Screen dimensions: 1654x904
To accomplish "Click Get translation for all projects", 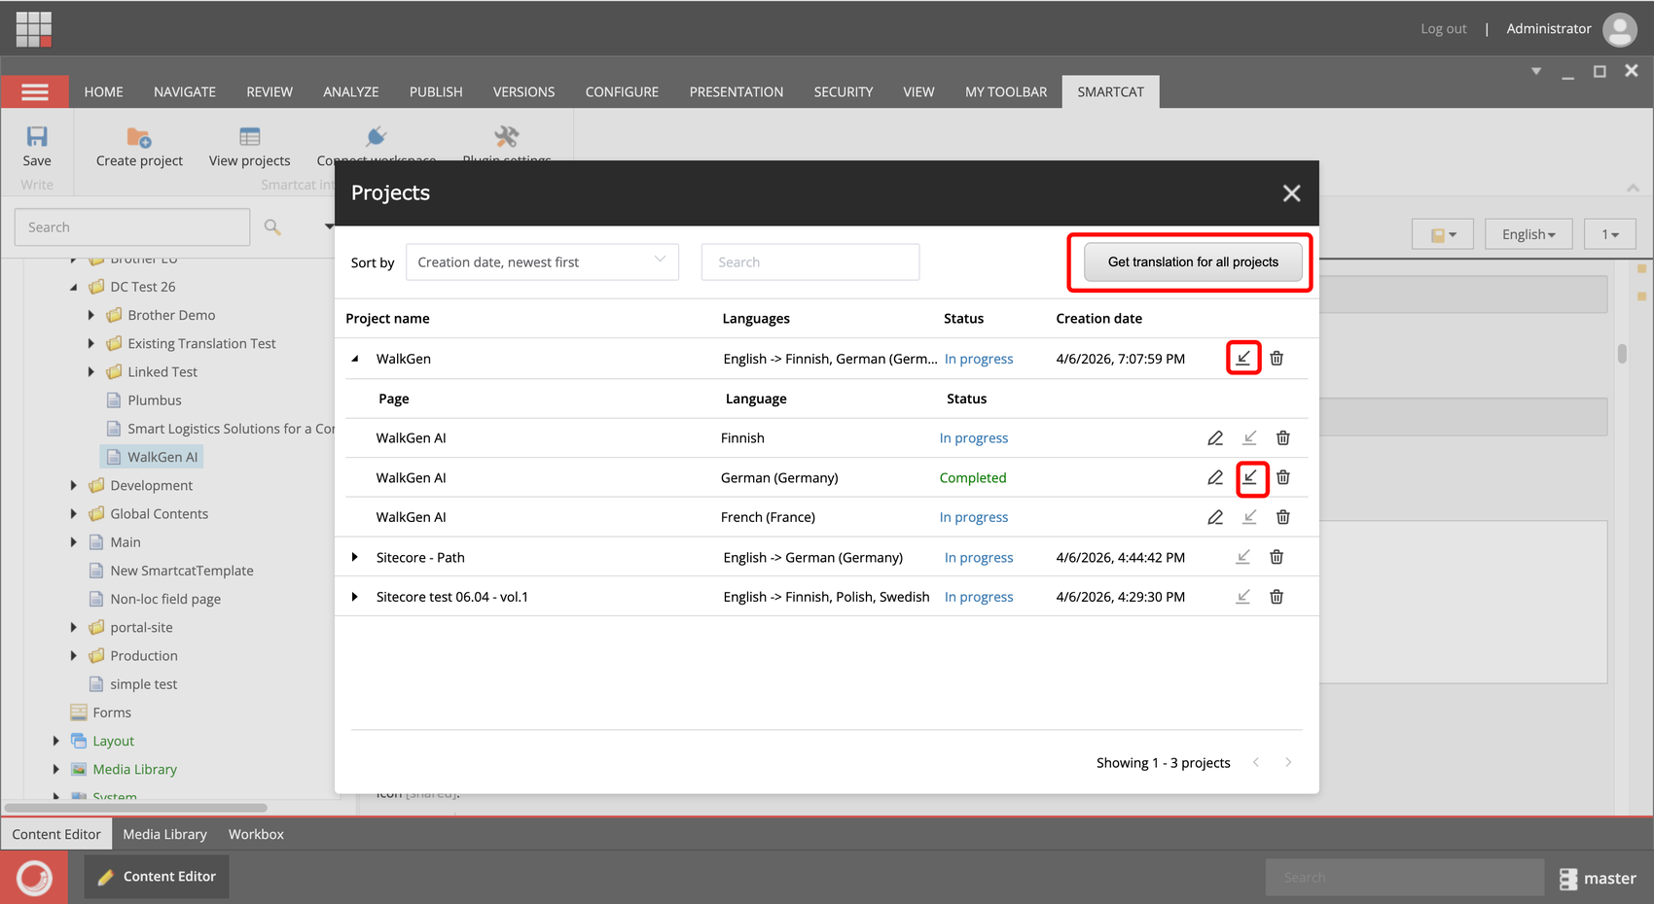I will click(x=1193, y=262).
